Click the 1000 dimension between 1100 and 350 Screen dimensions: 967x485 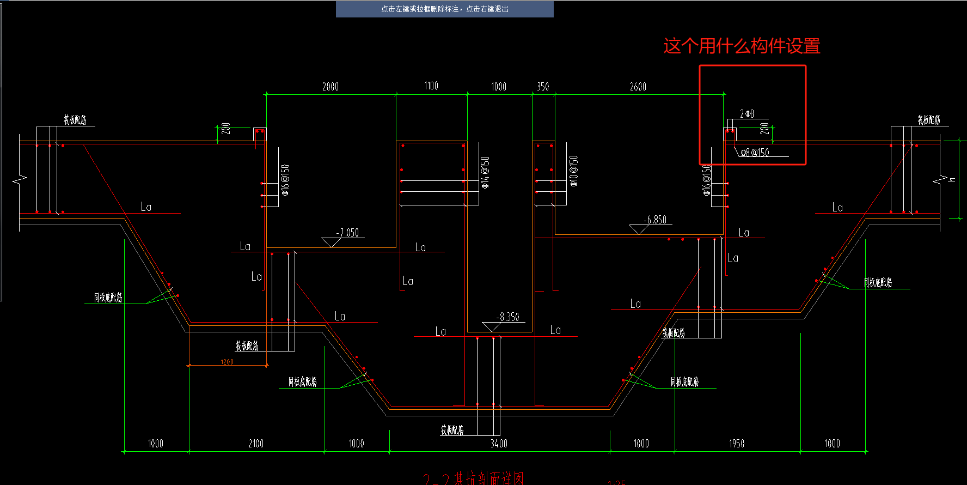pos(499,87)
